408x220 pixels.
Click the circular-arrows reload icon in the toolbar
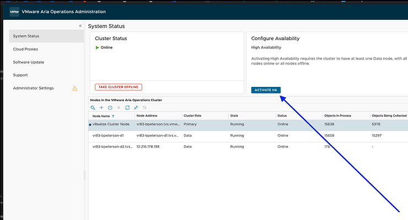(127, 107)
